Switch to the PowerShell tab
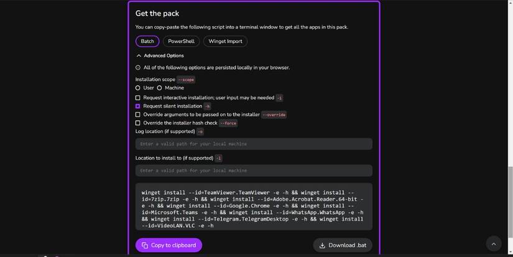Image resolution: width=513 pixels, height=257 pixels. [x=181, y=41]
